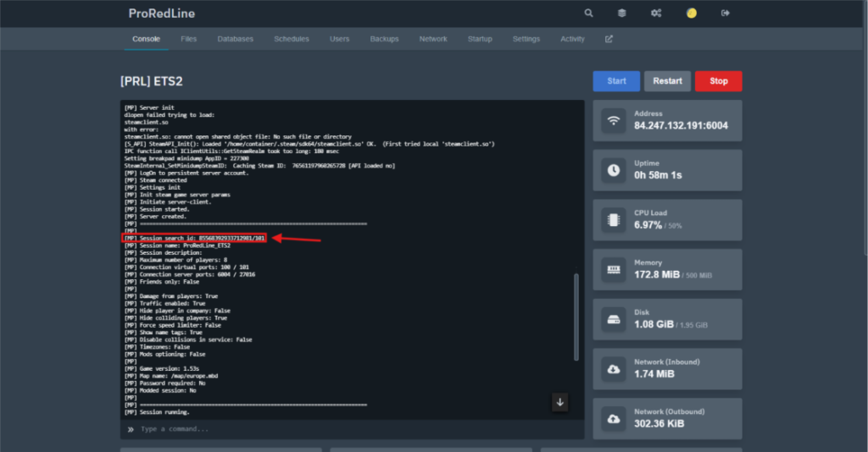Click the disk value 1.08 GiB

point(654,324)
